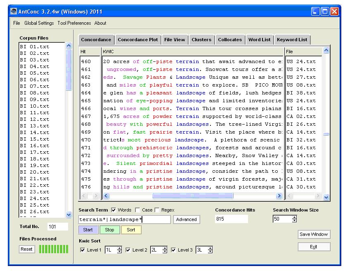Switch to the Collocates tab
The image size is (345, 273).
coord(230,40)
